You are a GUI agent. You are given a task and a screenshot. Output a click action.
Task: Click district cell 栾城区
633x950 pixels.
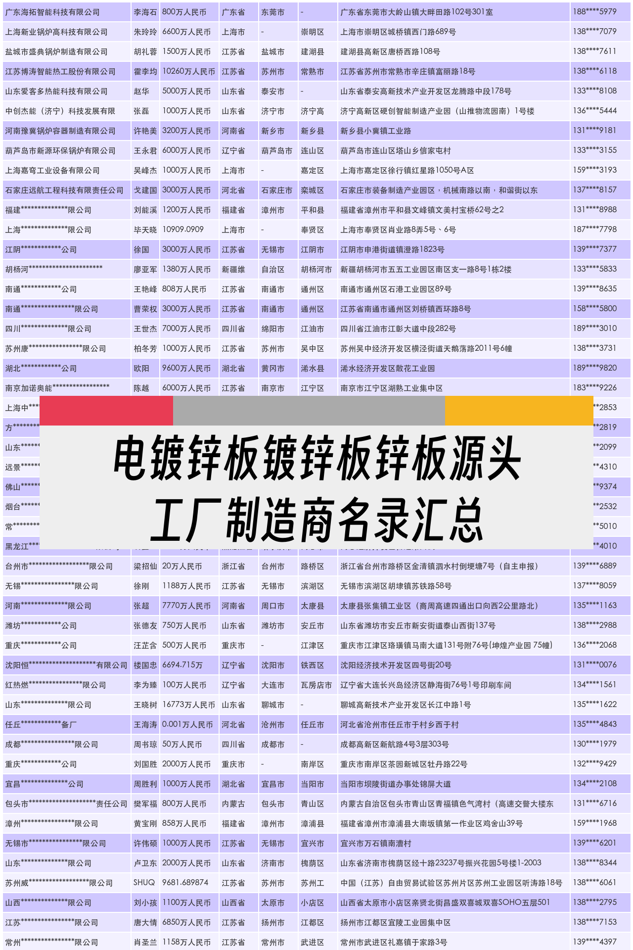(313, 190)
